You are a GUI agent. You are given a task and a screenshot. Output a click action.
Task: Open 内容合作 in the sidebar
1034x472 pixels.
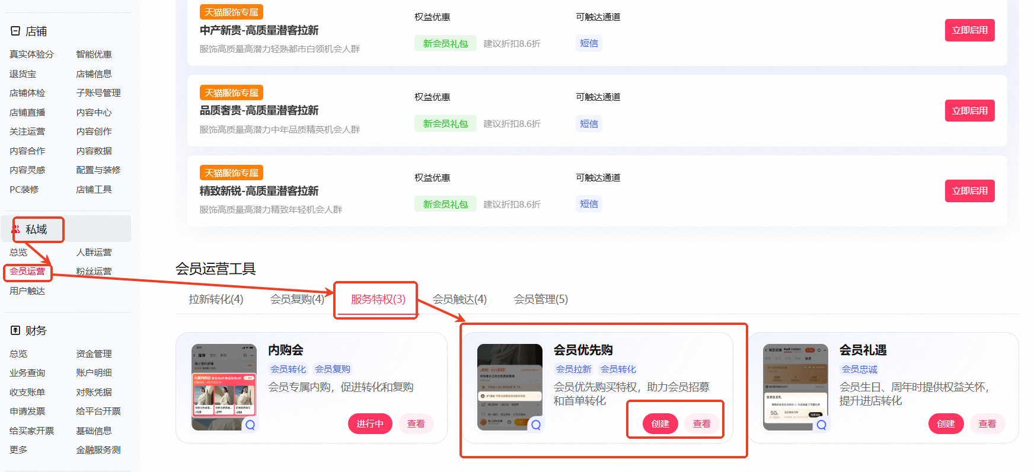(27, 151)
